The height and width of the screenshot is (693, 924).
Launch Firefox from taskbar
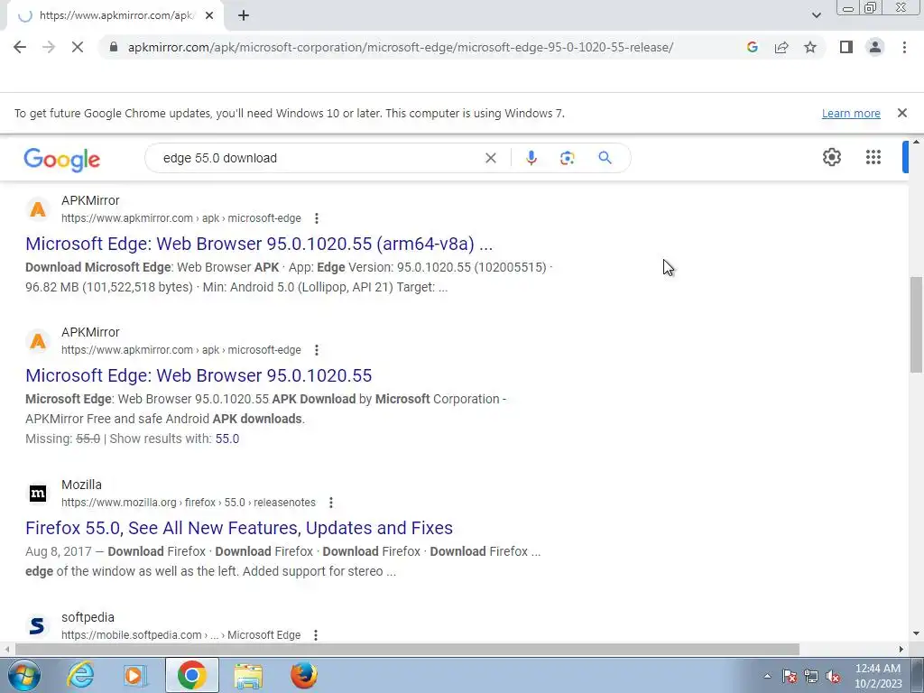(x=304, y=675)
